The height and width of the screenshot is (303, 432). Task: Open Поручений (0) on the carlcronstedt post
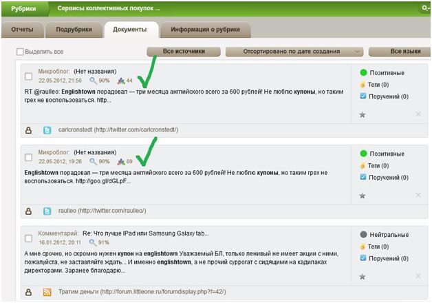(389, 96)
